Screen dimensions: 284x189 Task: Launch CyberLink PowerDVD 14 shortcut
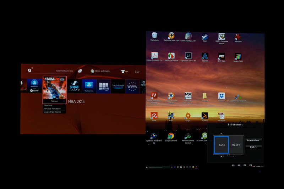pos(154,138)
